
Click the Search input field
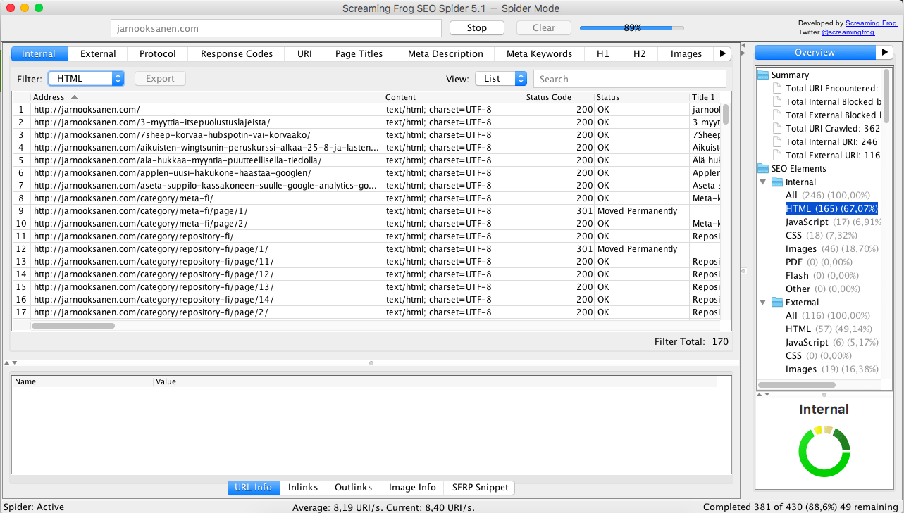[x=629, y=79]
